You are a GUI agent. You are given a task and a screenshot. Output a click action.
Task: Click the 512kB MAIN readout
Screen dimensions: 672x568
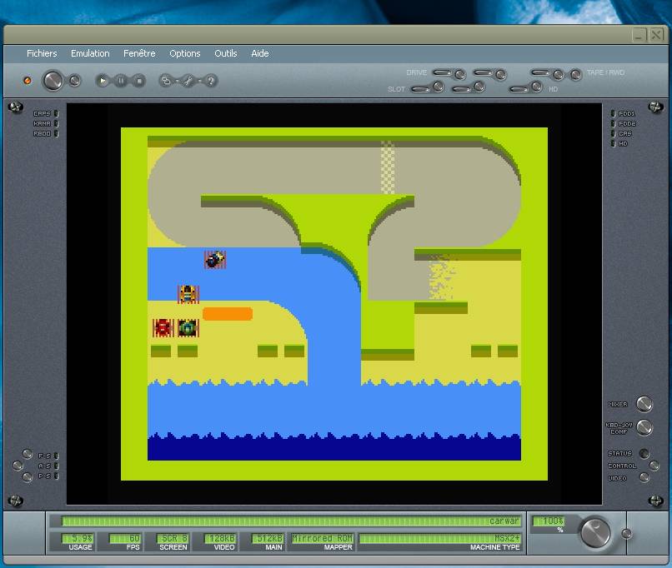pos(267,538)
